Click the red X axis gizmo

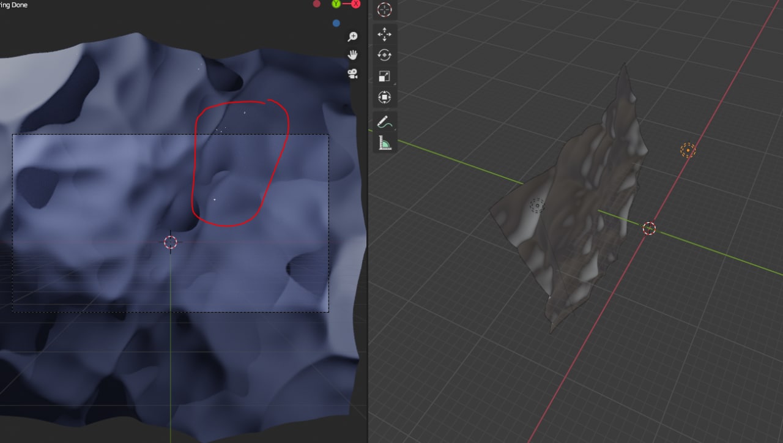(x=355, y=4)
